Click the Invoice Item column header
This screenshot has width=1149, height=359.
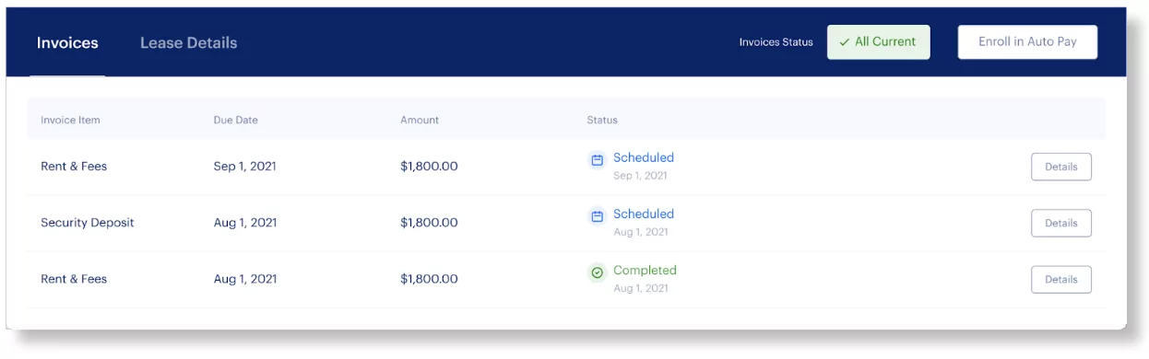tap(70, 120)
